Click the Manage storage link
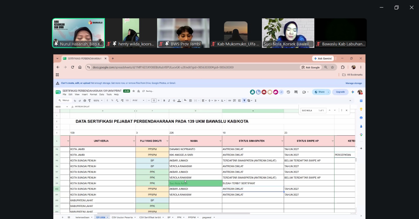 tap(354, 83)
